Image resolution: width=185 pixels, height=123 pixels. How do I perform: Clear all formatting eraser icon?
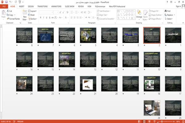pyautogui.click(x=67, y=12)
